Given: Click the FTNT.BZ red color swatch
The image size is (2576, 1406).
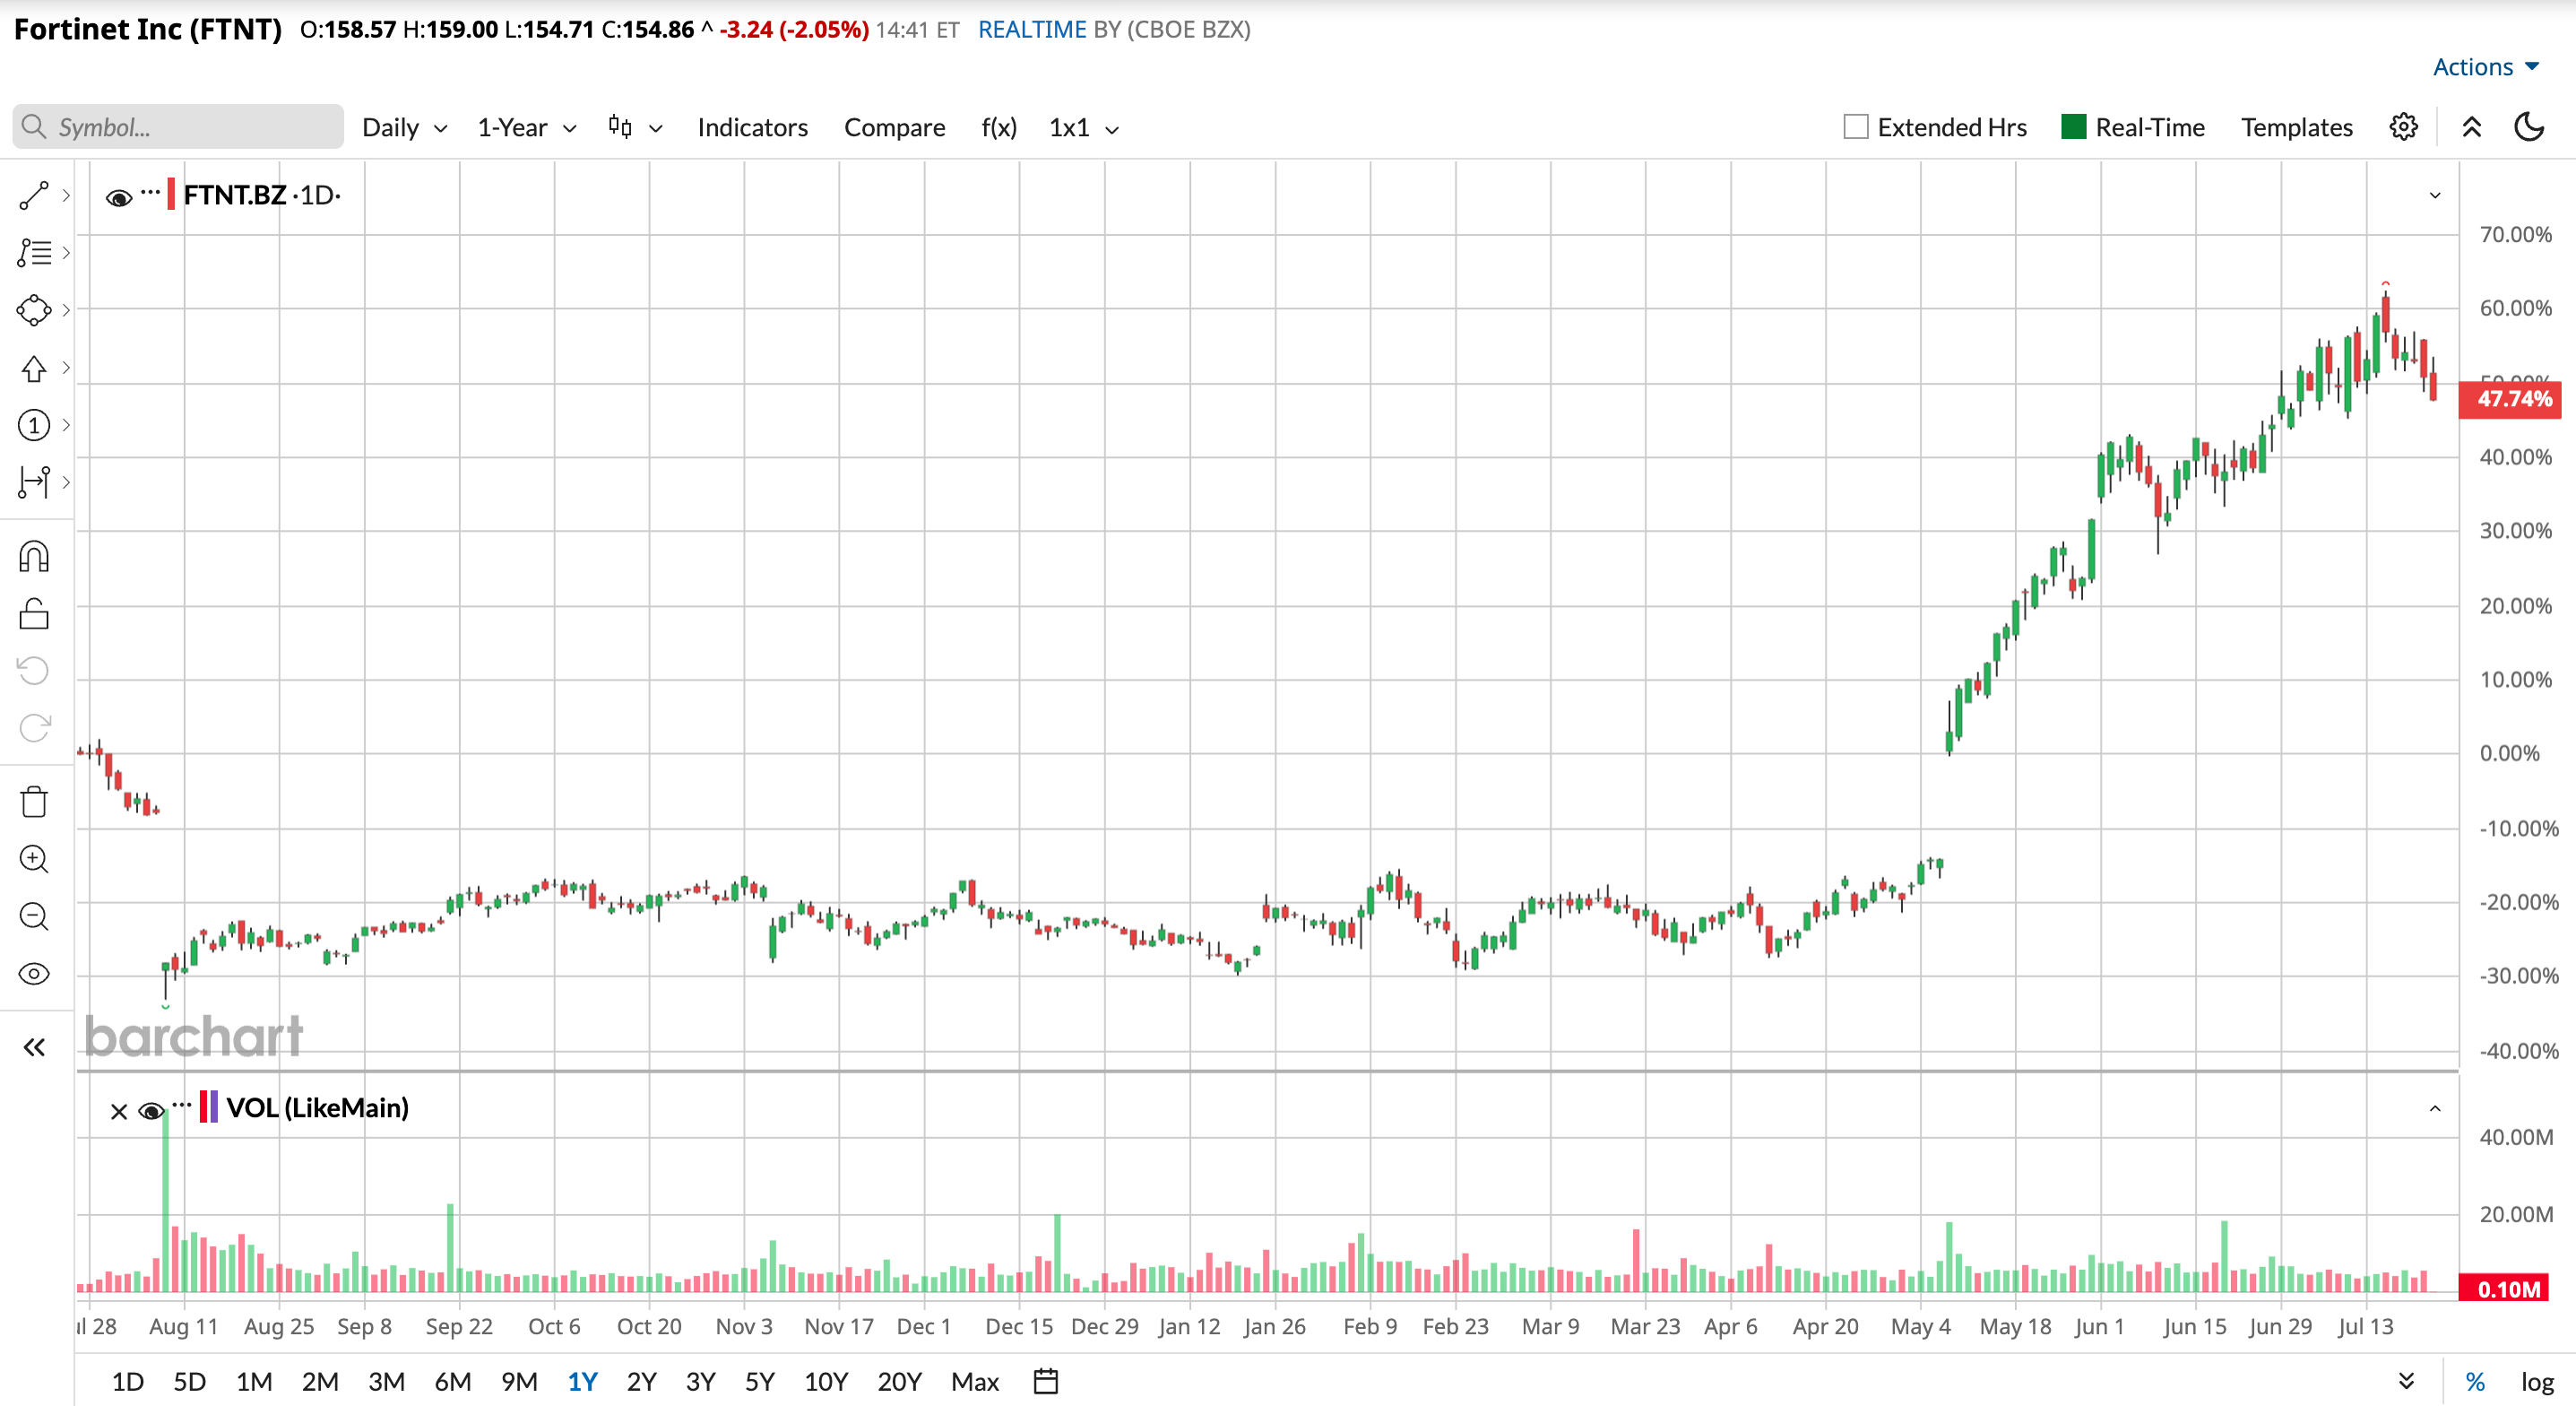Looking at the screenshot, I should [171, 195].
